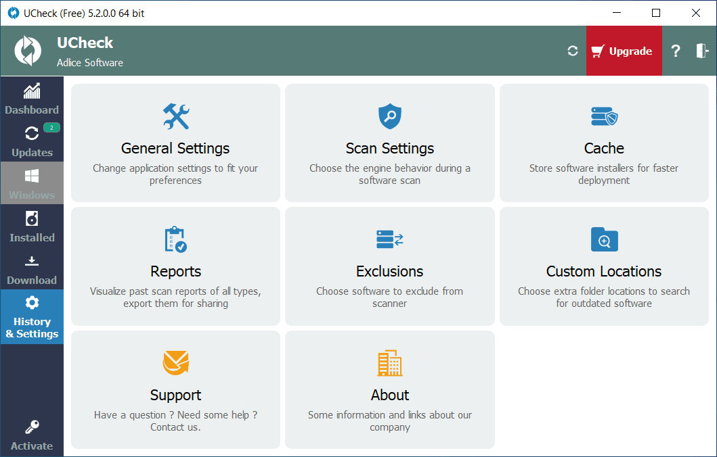
Task: Click the refresh icon in header
Action: [573, 51]
